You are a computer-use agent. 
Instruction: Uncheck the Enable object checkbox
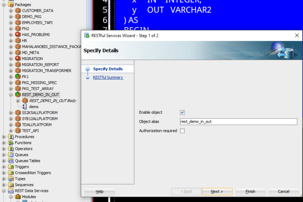[x=182, y=113]
